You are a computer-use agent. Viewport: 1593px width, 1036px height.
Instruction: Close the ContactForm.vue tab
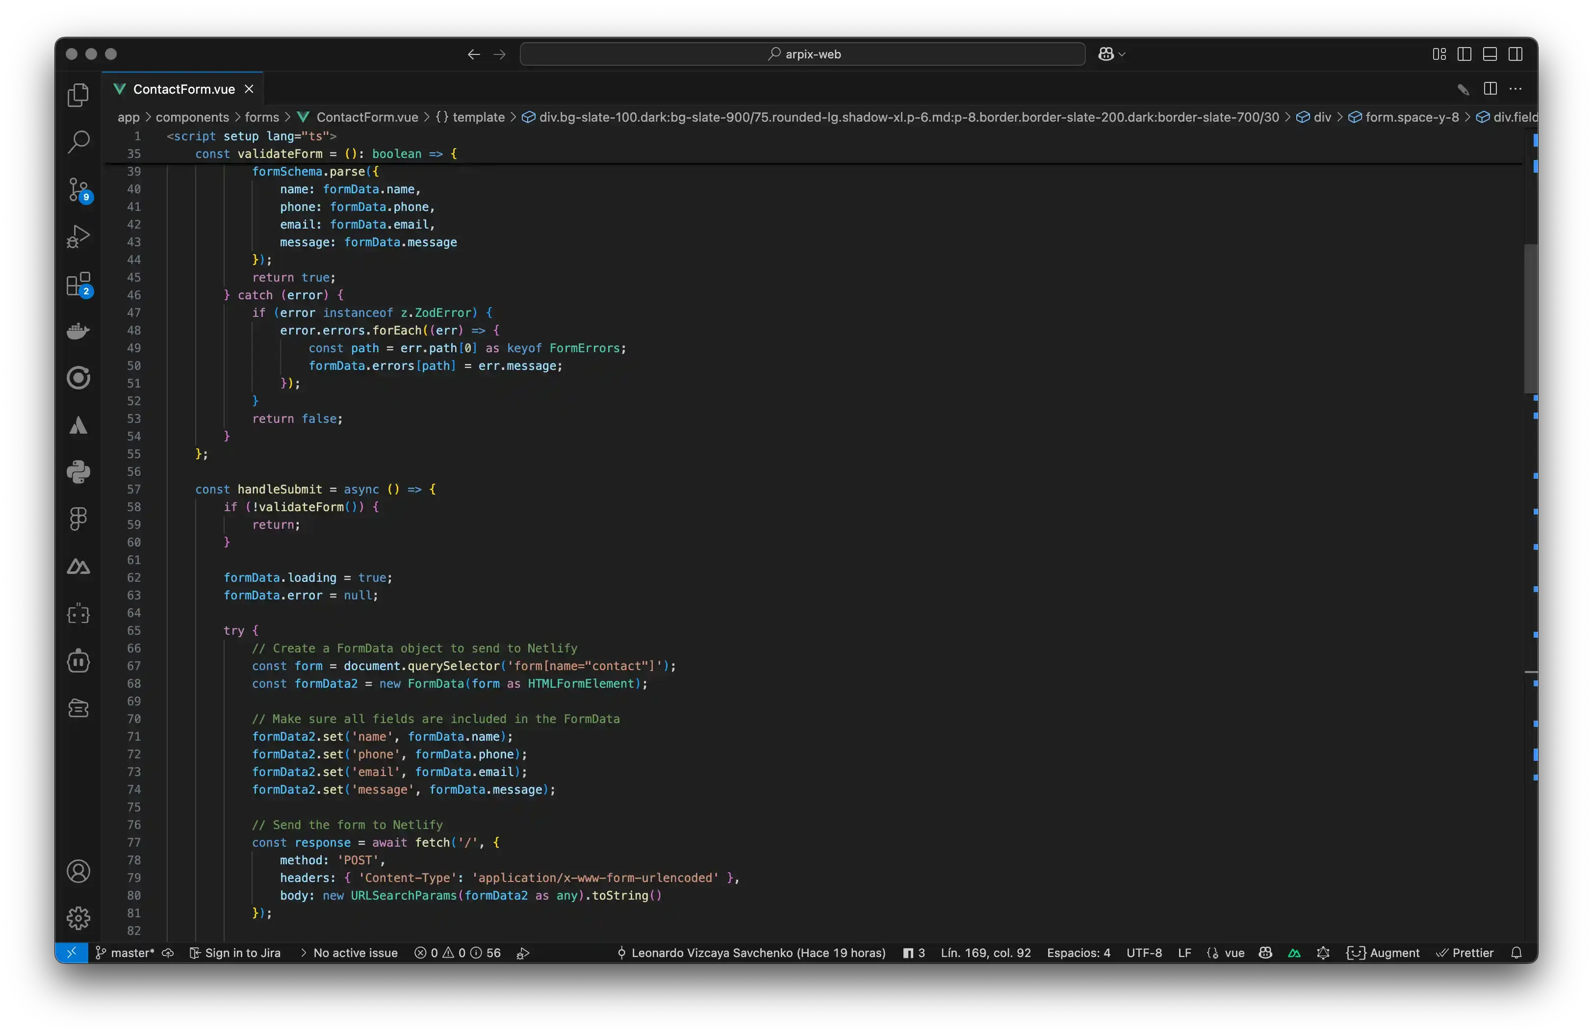click(x=249, y=89)
